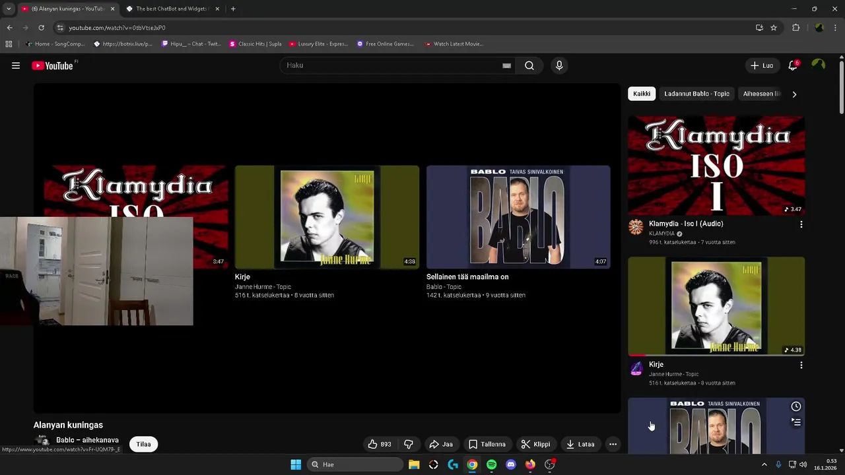Start voice search with microphone icon
This screenshot has height=475, width=845.
tap(559, 65)
